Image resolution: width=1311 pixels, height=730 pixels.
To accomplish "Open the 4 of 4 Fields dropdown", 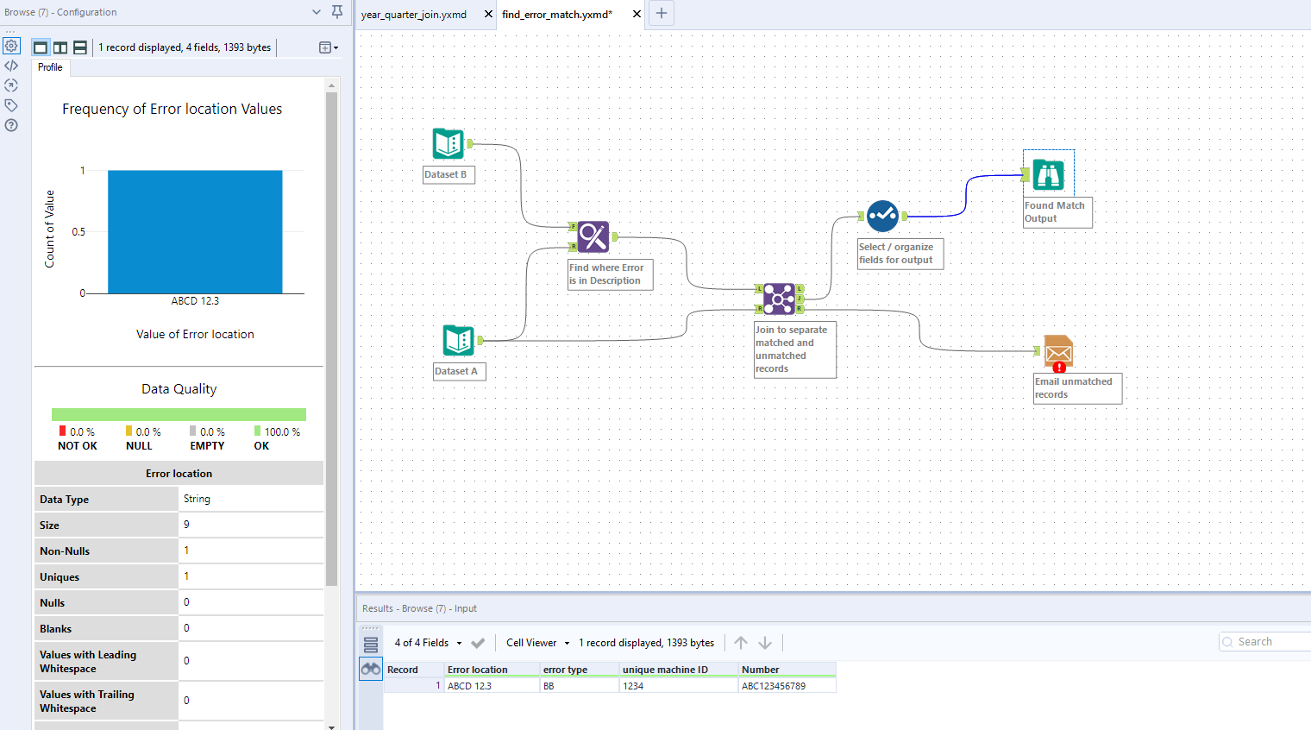I will (429, 642).
